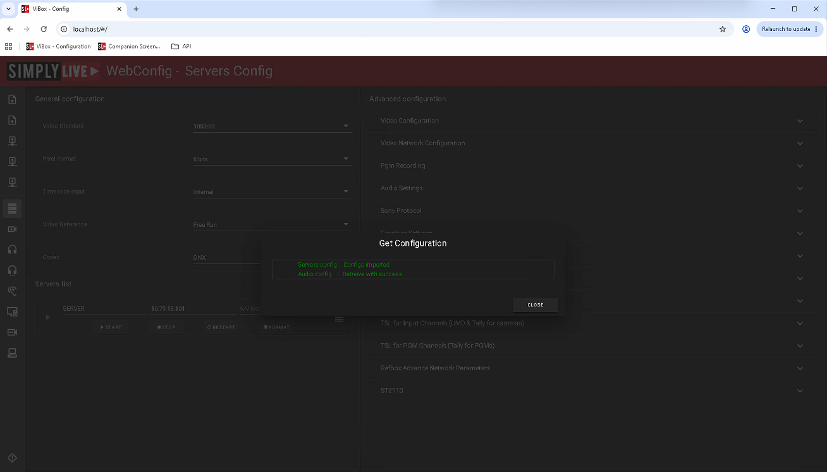827x472 pixels.
Task: Expand Video Network Configuration section
Action: [592, 143]
